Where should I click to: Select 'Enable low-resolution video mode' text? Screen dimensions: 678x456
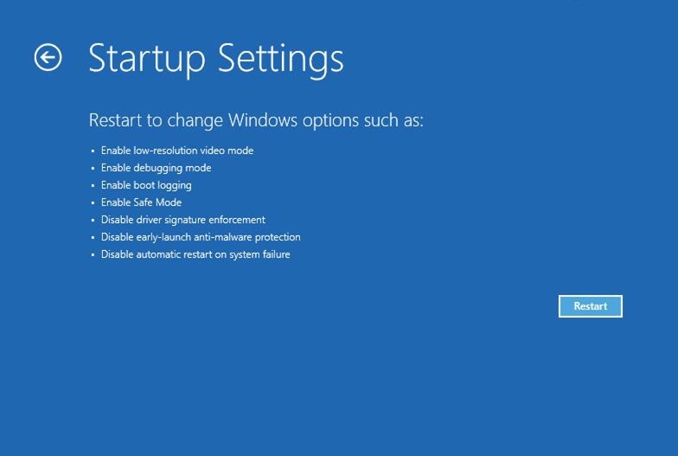pyautogui.click(x=177, y=151)
